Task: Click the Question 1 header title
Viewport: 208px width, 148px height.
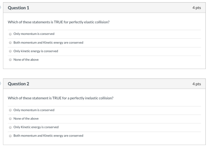Action: click(x=19, y=8)
